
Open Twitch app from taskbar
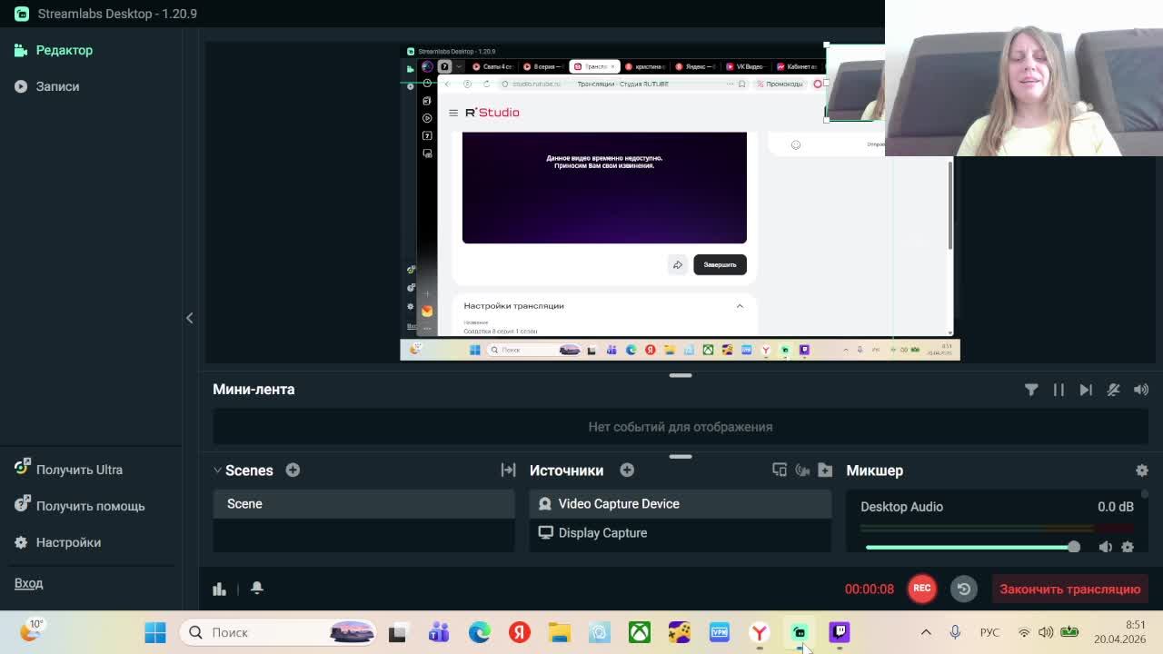[840, 632]
